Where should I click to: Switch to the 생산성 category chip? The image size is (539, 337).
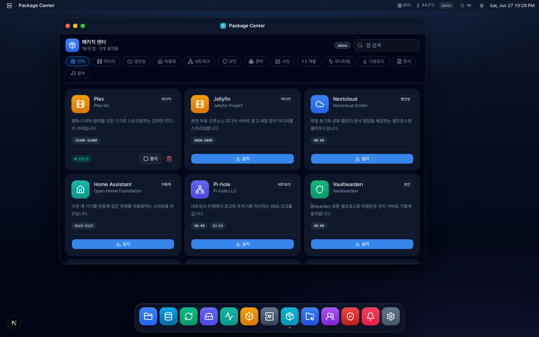click(x=137, y=61)
